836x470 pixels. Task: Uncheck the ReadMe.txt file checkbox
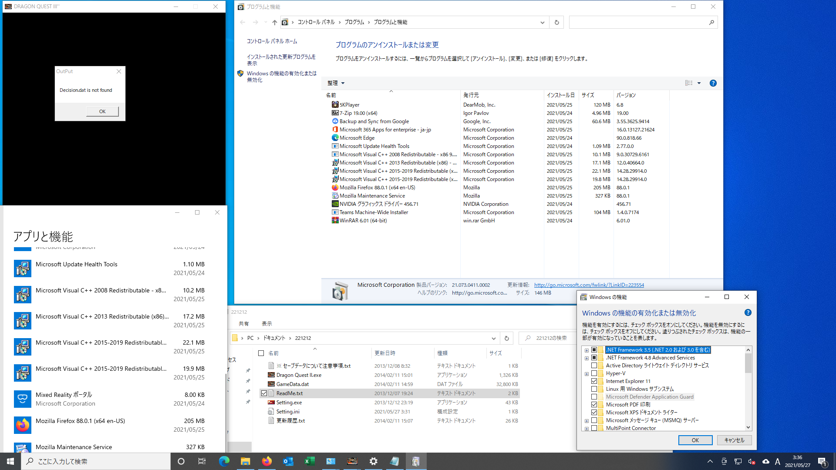tap(264, 393)
